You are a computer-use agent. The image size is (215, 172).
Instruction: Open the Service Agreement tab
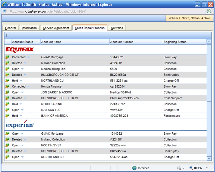(x=56, y=28)
